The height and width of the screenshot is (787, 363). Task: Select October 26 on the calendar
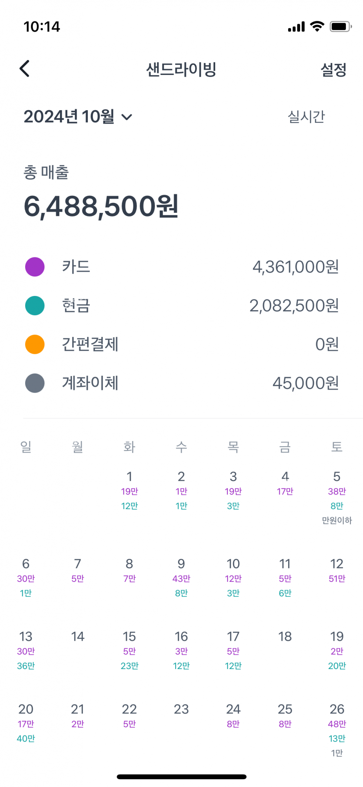click(x=337, y=709)
